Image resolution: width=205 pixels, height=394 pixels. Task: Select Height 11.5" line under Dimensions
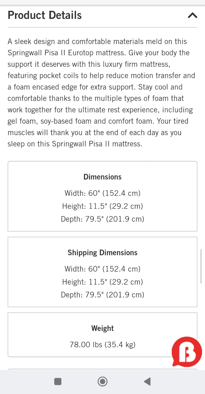pyautogui.click(x=102, y=206)
